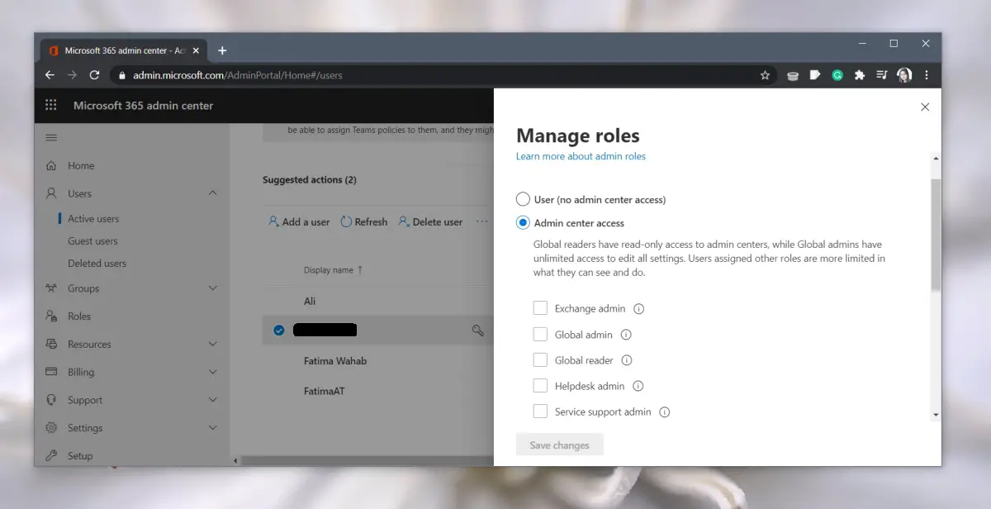Viewport: 991px width, 509px height.
Task: Close the Manage roles panel
Action: point(925,107)
